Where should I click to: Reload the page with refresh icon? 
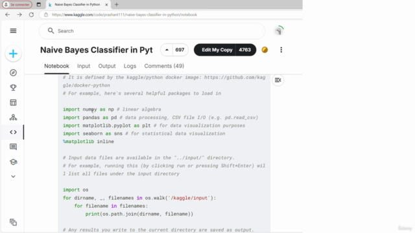point(31,14)
